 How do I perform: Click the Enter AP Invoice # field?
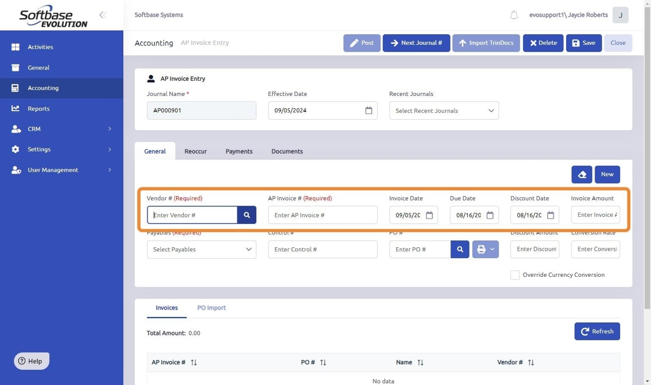(323, 215)
